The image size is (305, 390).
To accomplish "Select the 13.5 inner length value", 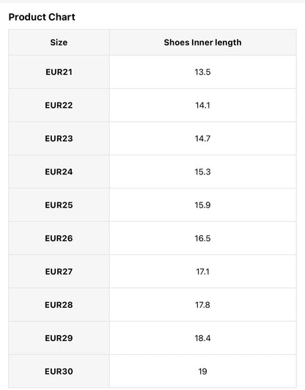I will click(x=203, y=72).
